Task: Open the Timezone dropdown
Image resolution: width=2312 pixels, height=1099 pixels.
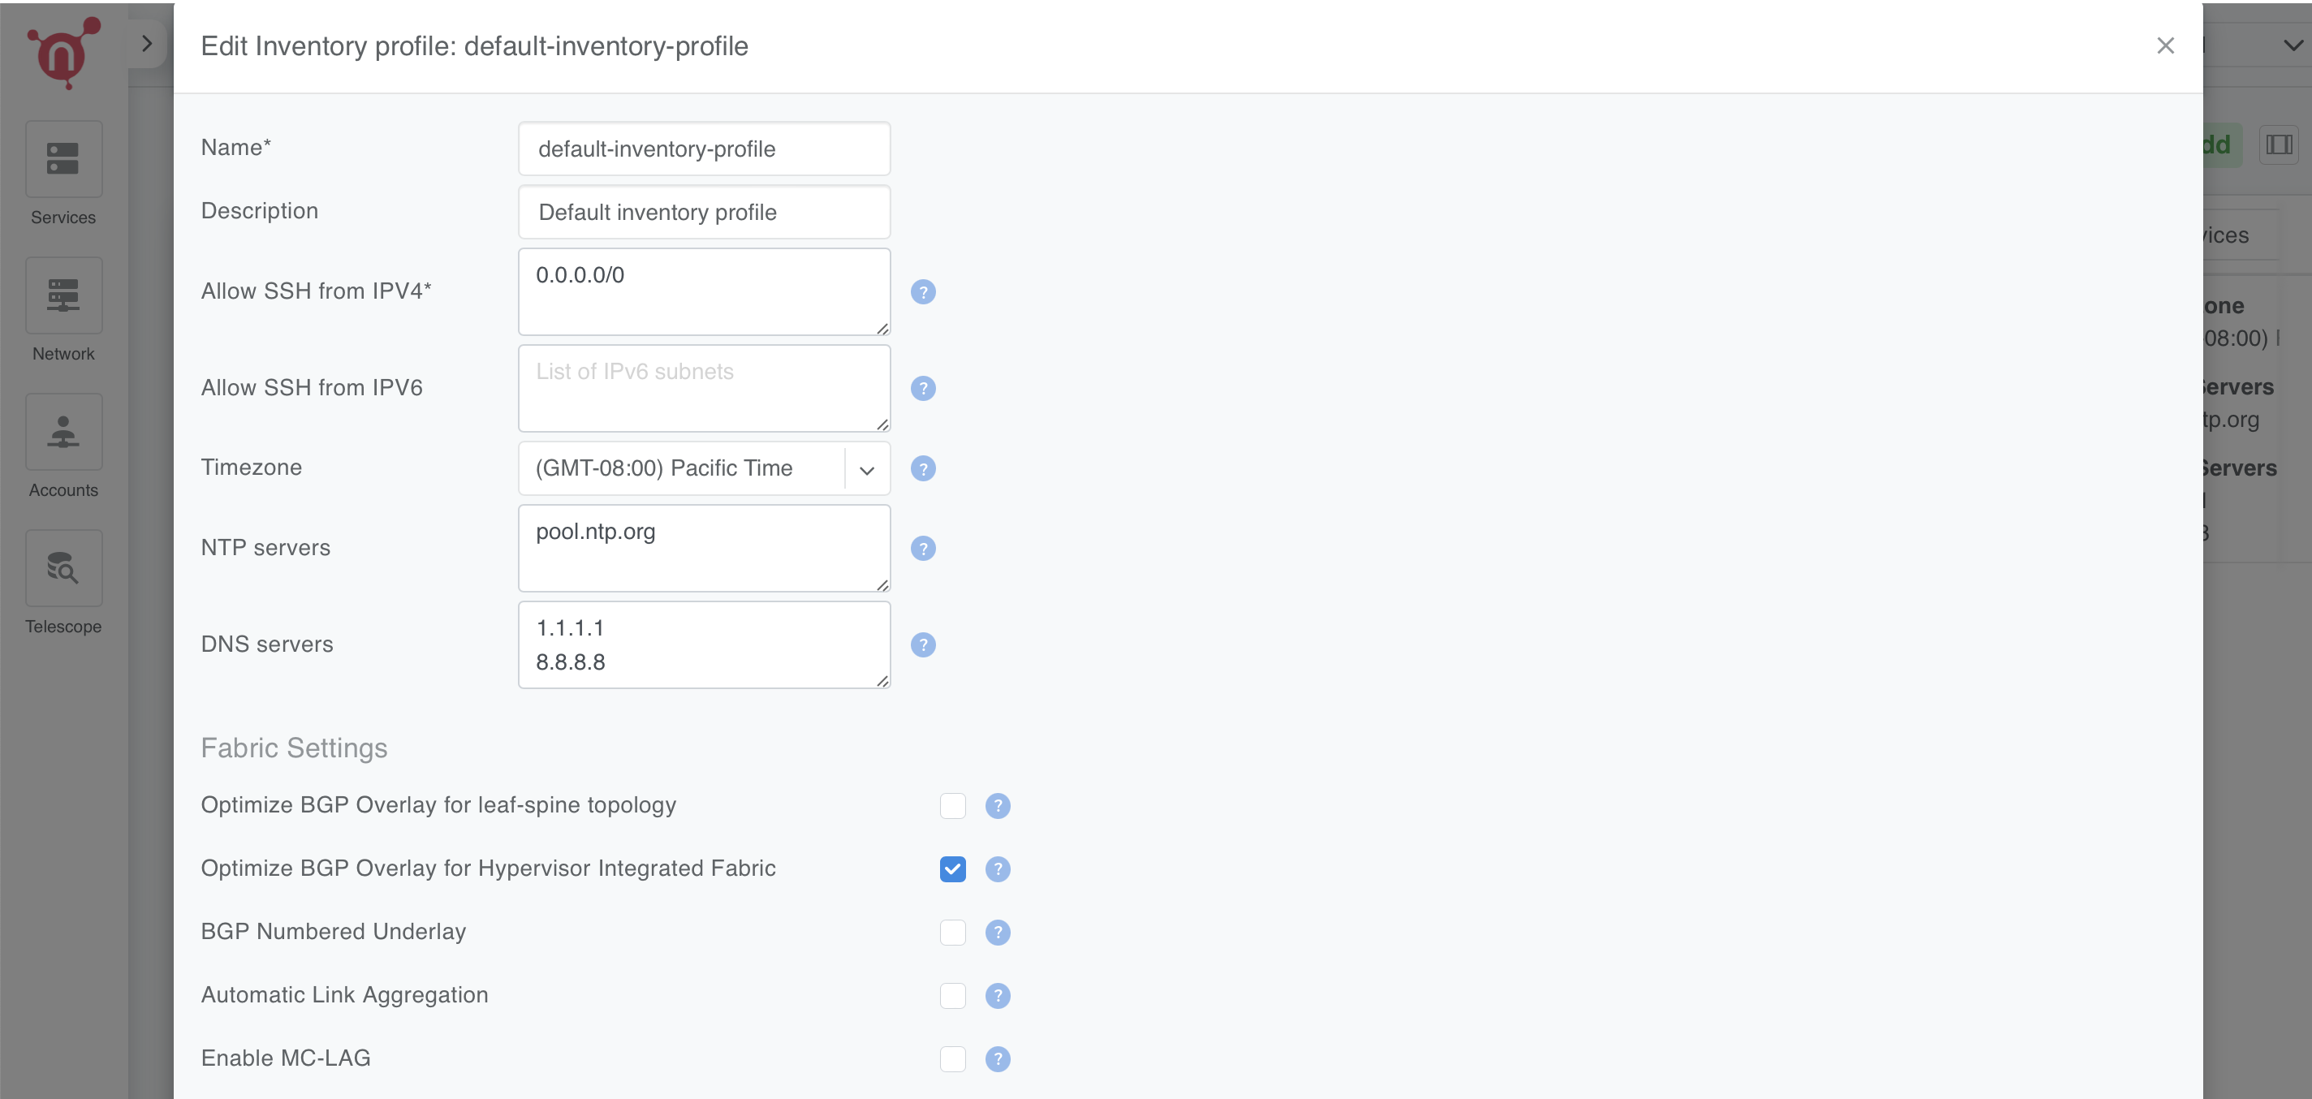Action: coord(865,468)
